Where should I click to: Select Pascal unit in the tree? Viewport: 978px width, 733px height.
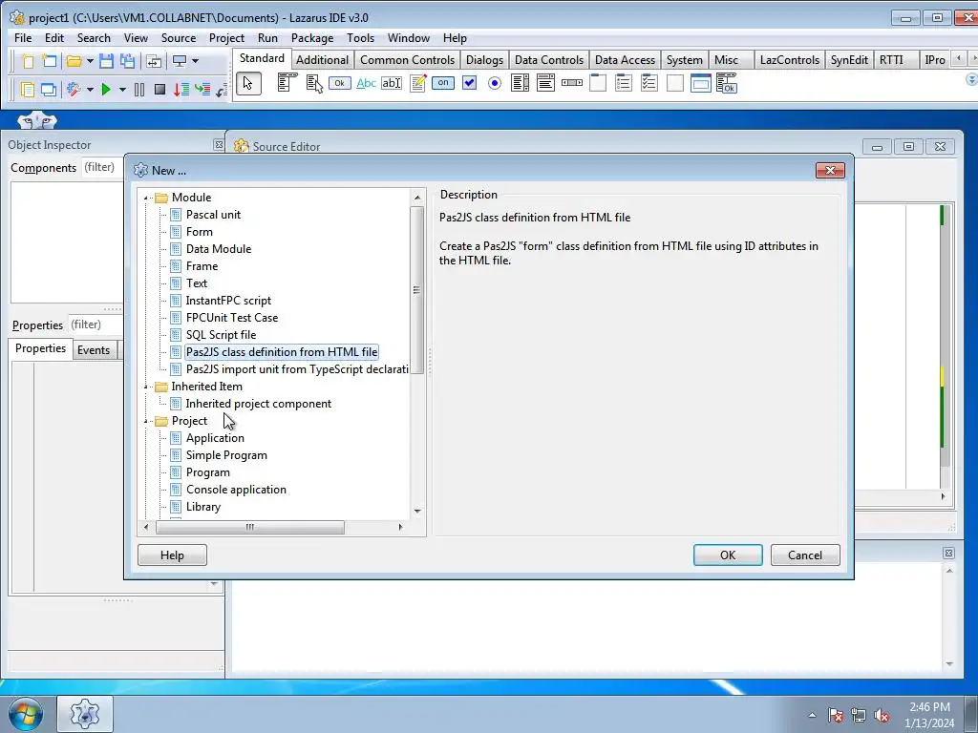213,215
